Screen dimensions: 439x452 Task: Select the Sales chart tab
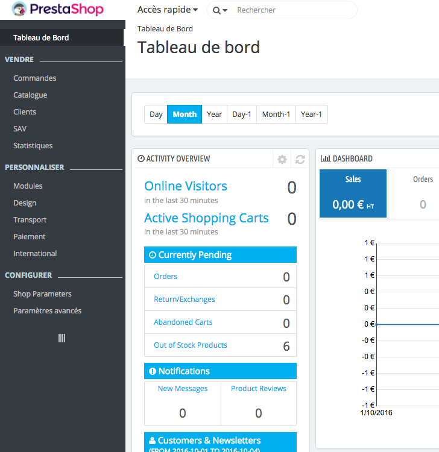coord(353,193)
